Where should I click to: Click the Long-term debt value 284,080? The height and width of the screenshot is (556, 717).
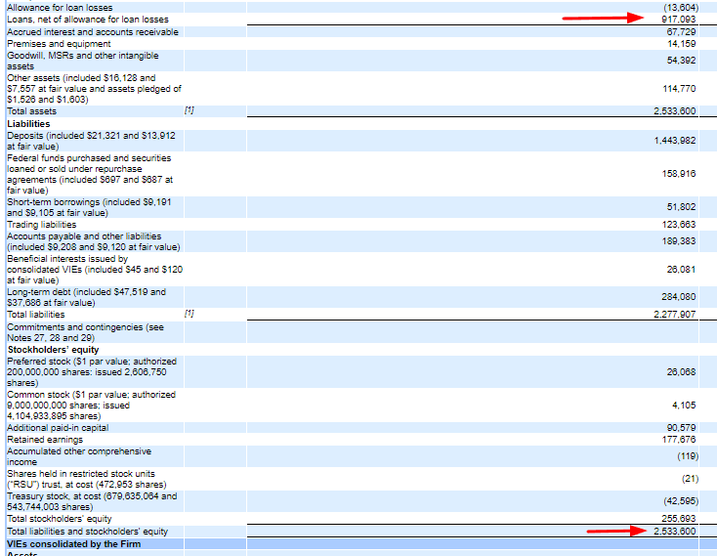676,297
